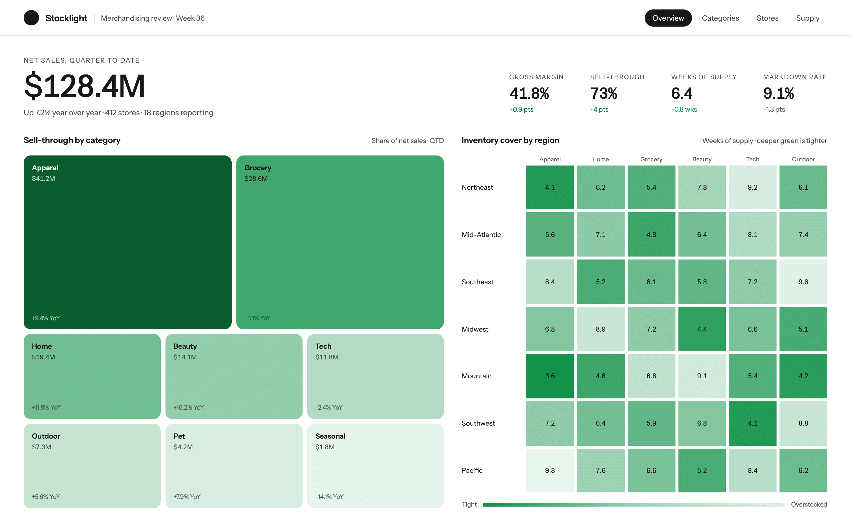Click the Pacific row label
Image resolution: width=851 pixels, height=532 pixels.
(x=472, y=470)
